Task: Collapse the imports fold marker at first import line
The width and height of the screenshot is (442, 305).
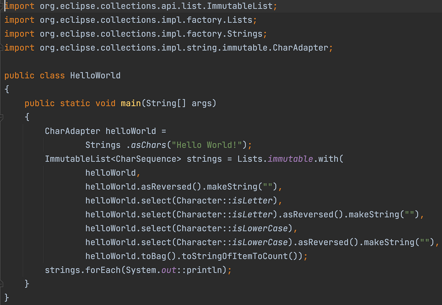Action: click(x=1, y=6)
